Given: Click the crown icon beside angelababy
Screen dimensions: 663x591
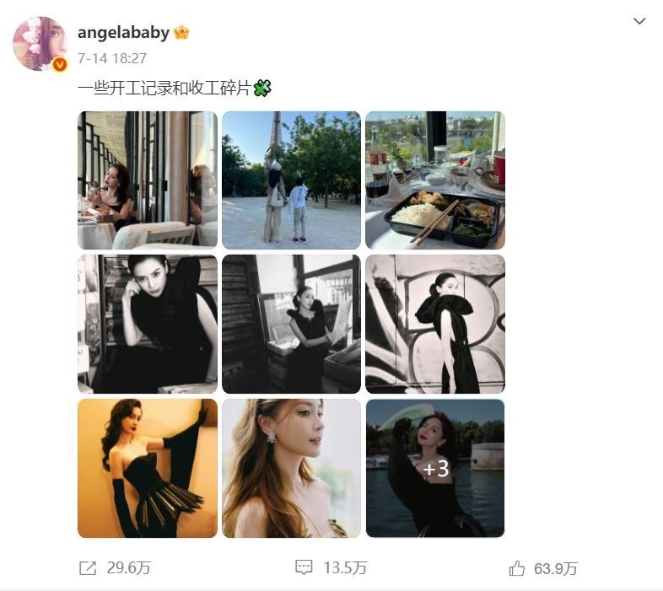Looking at the screenshot, I should click(x=181, y=32).
